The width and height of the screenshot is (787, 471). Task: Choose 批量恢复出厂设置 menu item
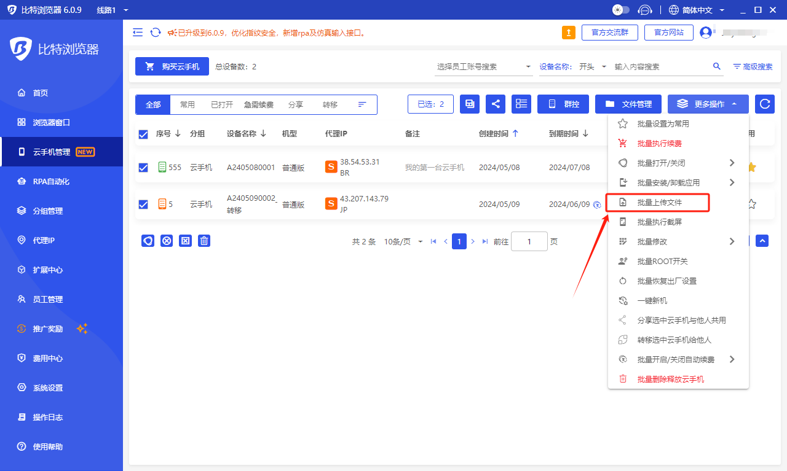coord(678,281)
